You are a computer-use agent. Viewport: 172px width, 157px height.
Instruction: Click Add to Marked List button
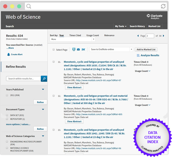146,49
